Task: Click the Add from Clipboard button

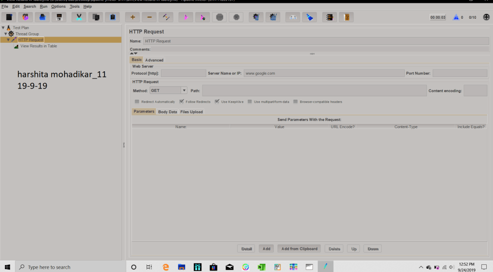Action: pos(299,249)
